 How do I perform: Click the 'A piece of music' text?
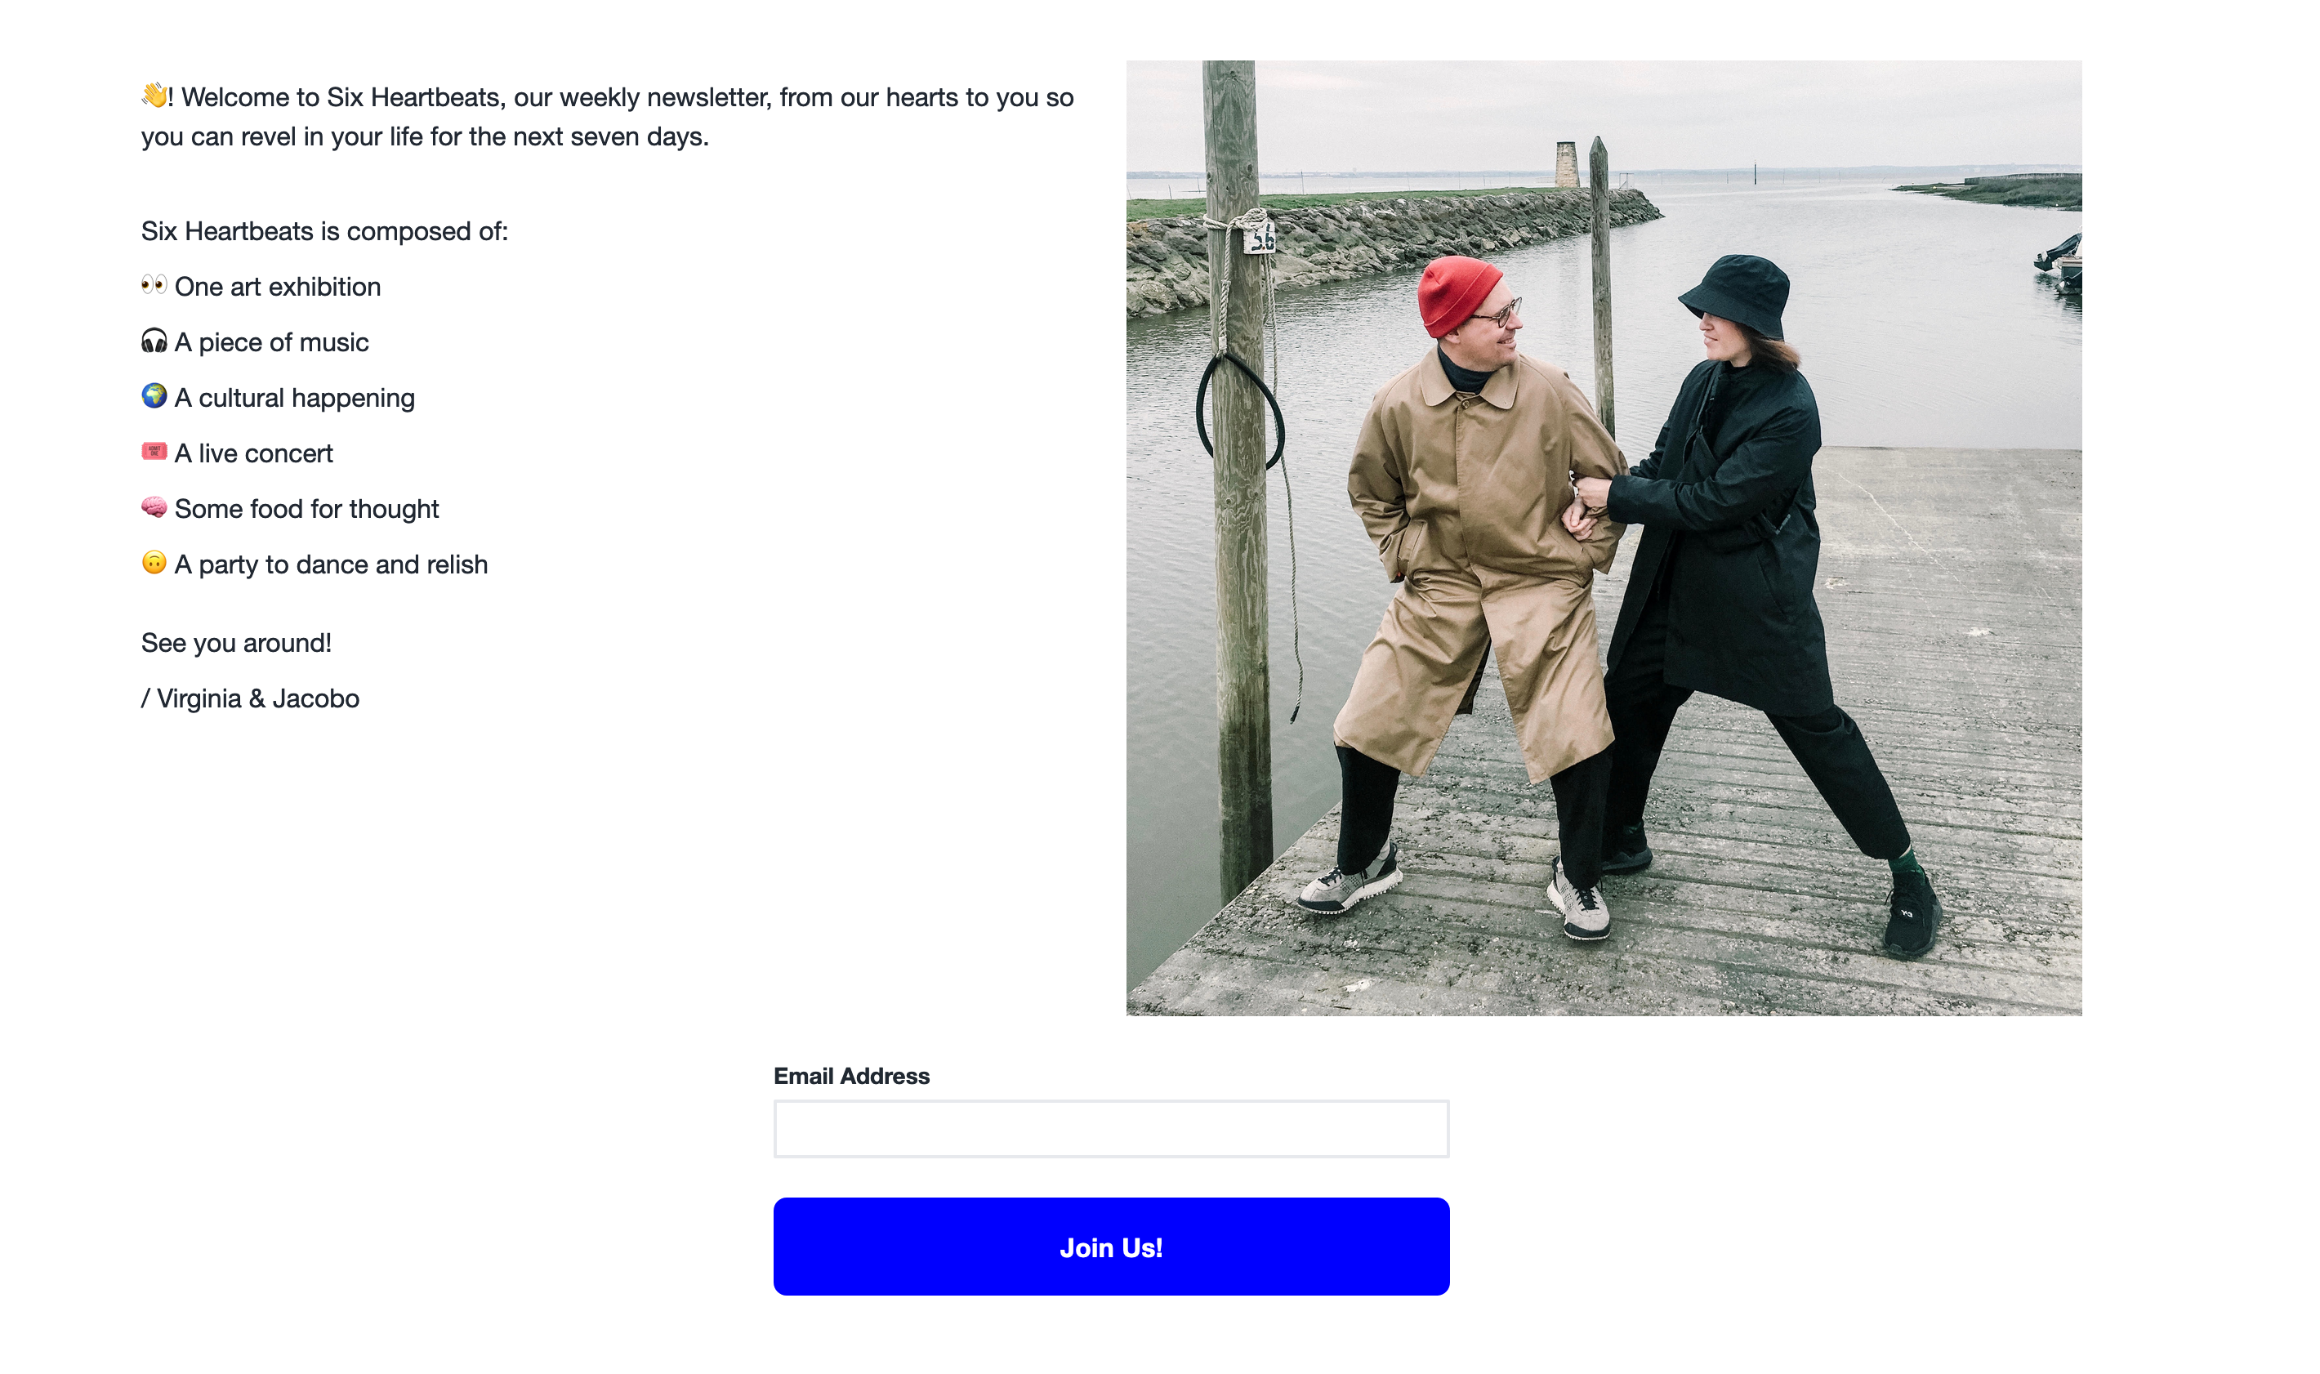(271, 342)
